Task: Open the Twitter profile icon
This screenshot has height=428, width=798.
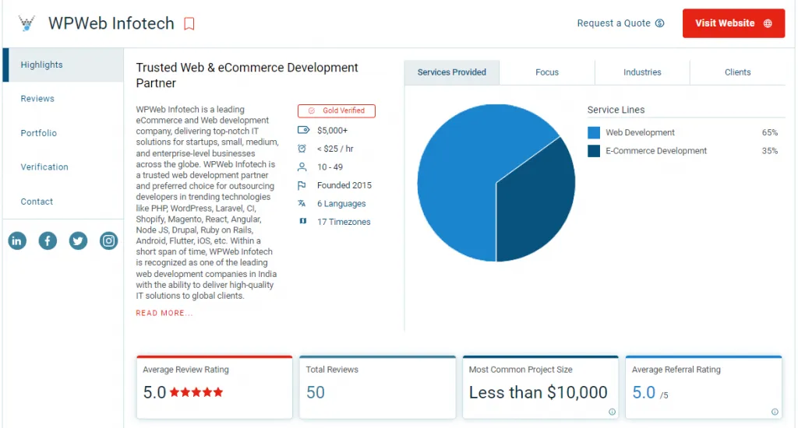Action: click(78, 241)
